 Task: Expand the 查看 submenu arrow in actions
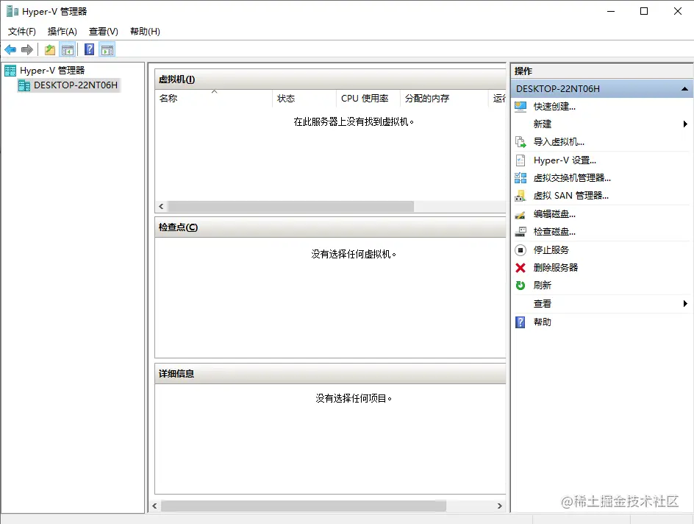click(685, 303)
